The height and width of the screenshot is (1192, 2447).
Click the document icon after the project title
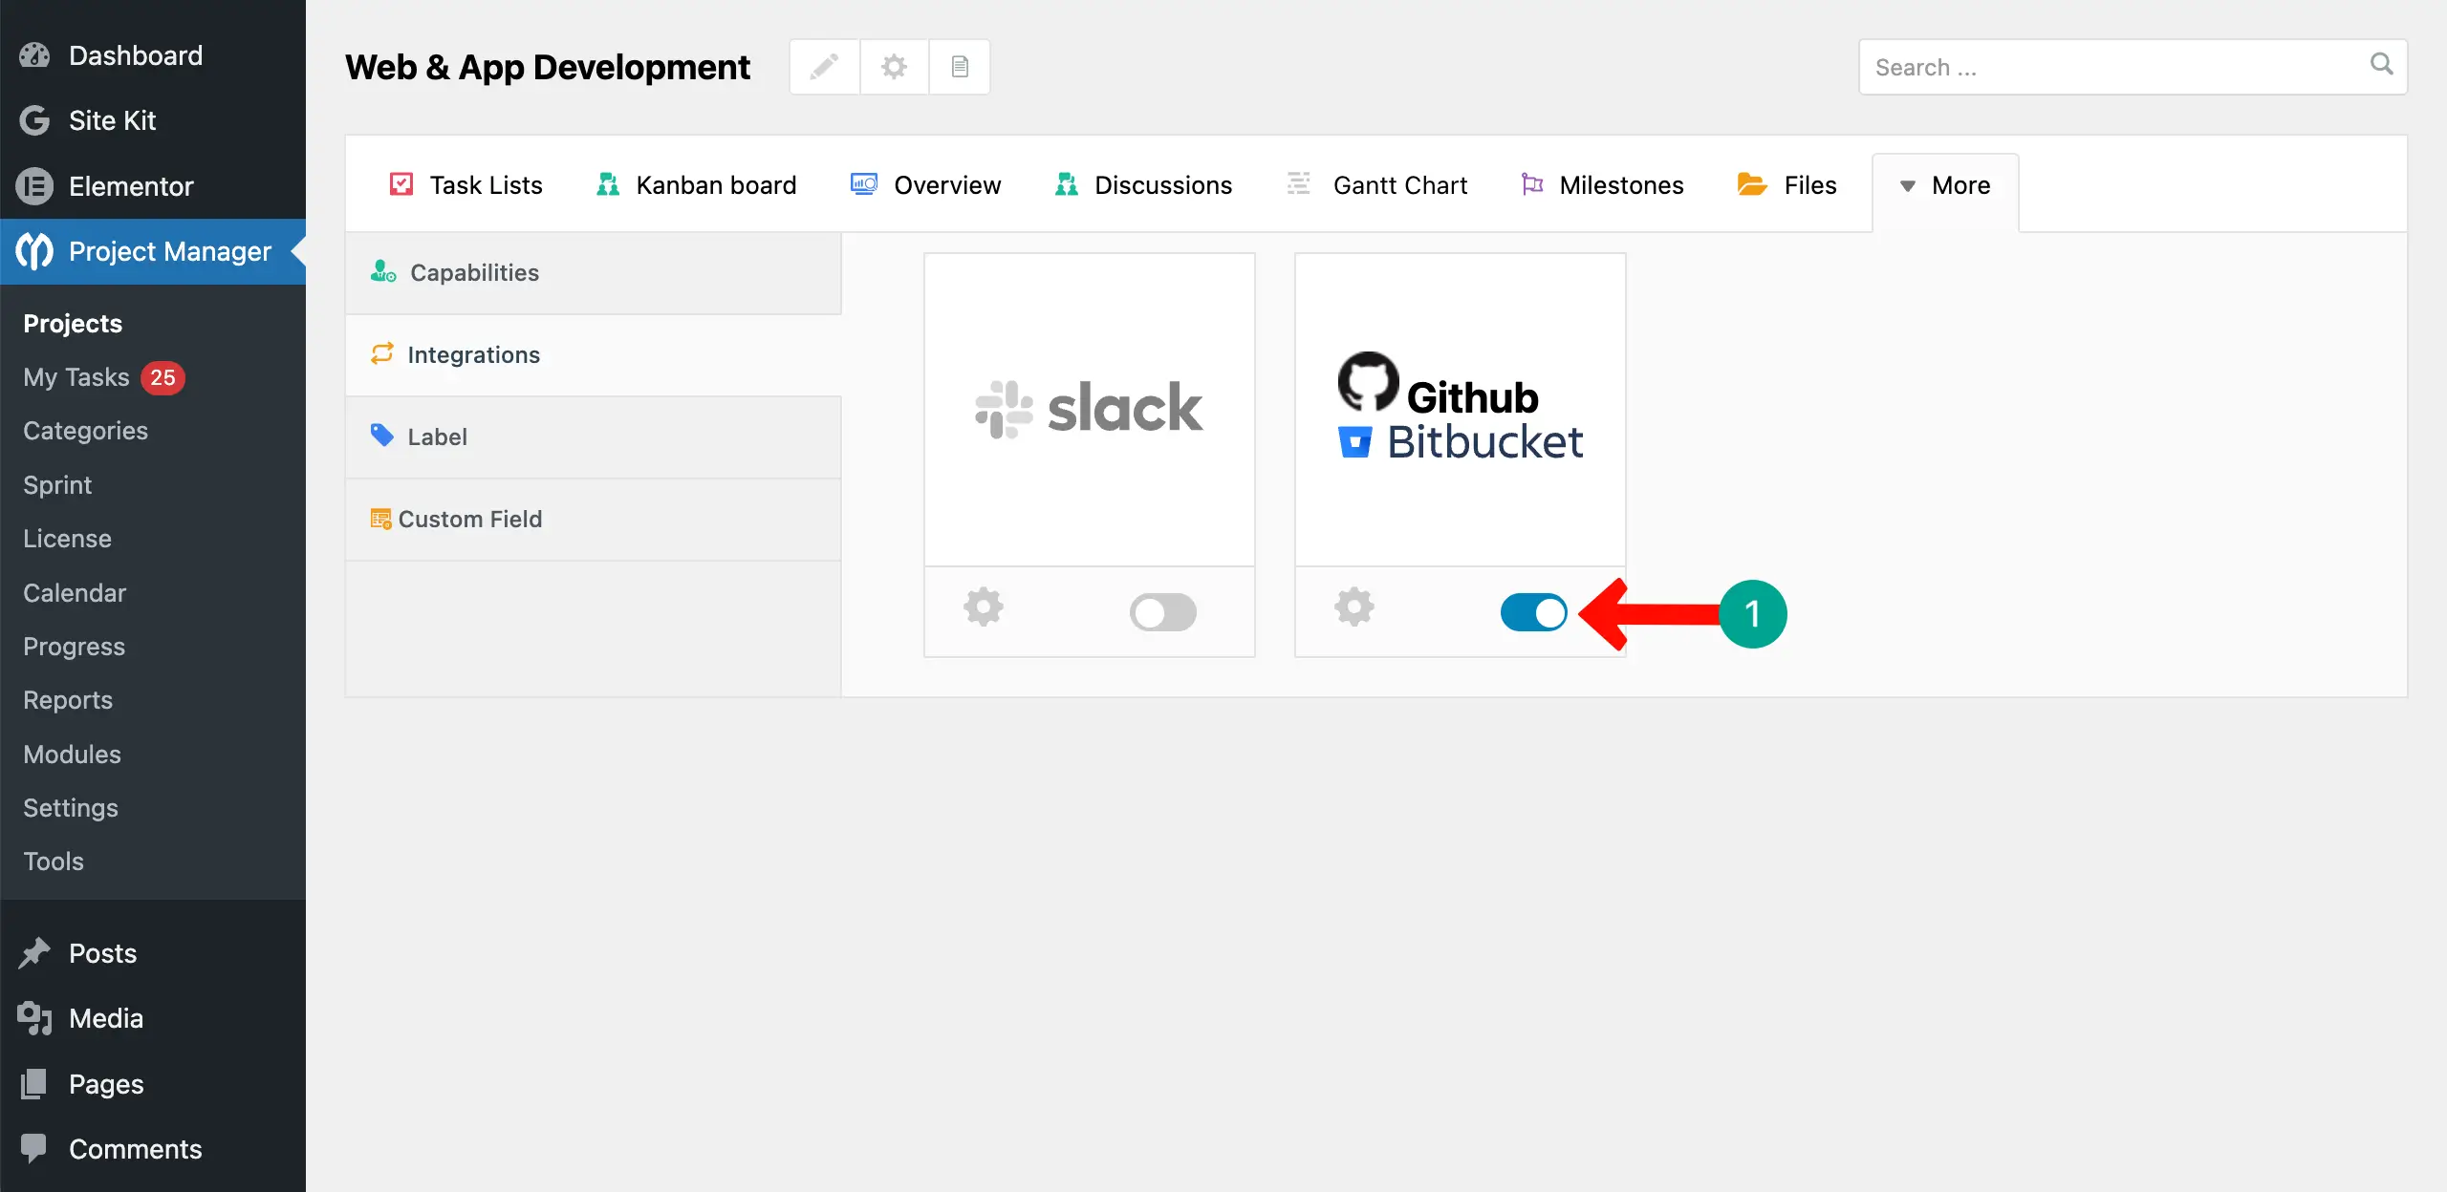[x=959, y=67]
